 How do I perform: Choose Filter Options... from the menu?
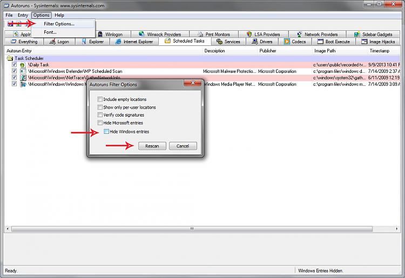(63, 24)
